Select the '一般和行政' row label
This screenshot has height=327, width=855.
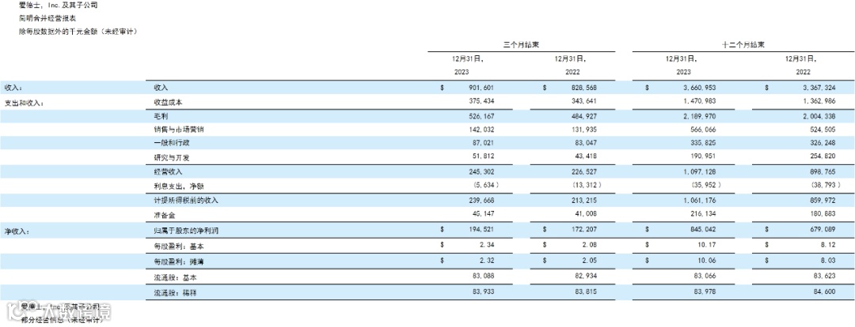[x=173, y=143]
